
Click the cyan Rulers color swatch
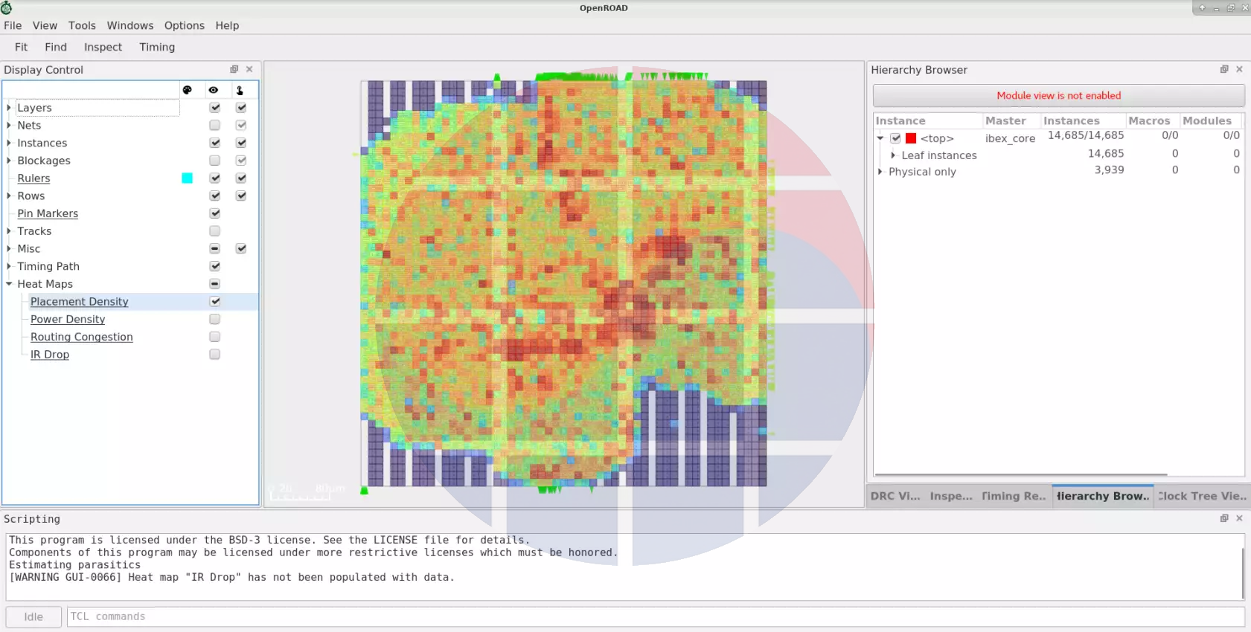(188, 178)
